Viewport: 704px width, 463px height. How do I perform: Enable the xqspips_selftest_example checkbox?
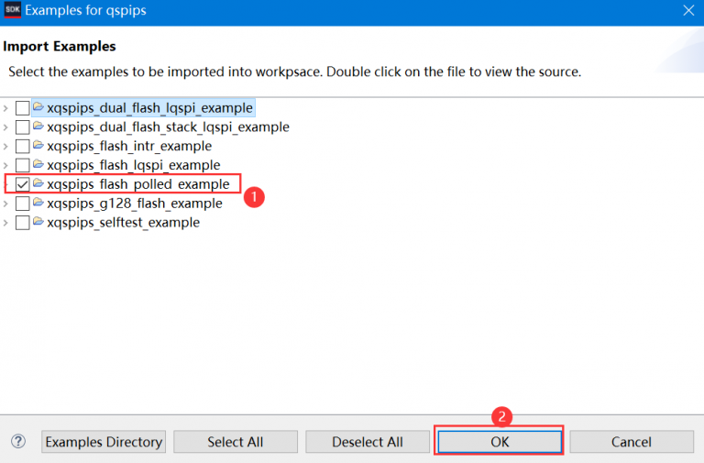coord(23,223)
